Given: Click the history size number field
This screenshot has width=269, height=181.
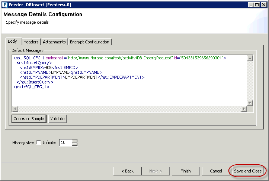Looking at the screenshot, I should [x=65, y=142].
